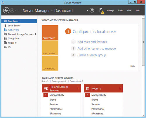Minimize the Server Manager window

coord(131,2)
